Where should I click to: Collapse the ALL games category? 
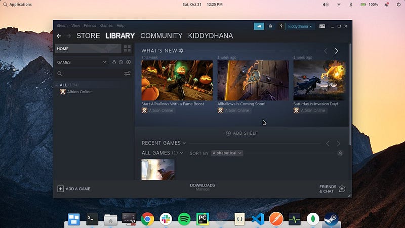57,85
